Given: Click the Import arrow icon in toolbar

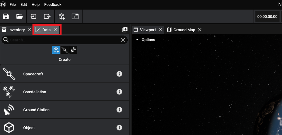Looking at the screenshot, I should pyautogui.click(x=33, y=17).
